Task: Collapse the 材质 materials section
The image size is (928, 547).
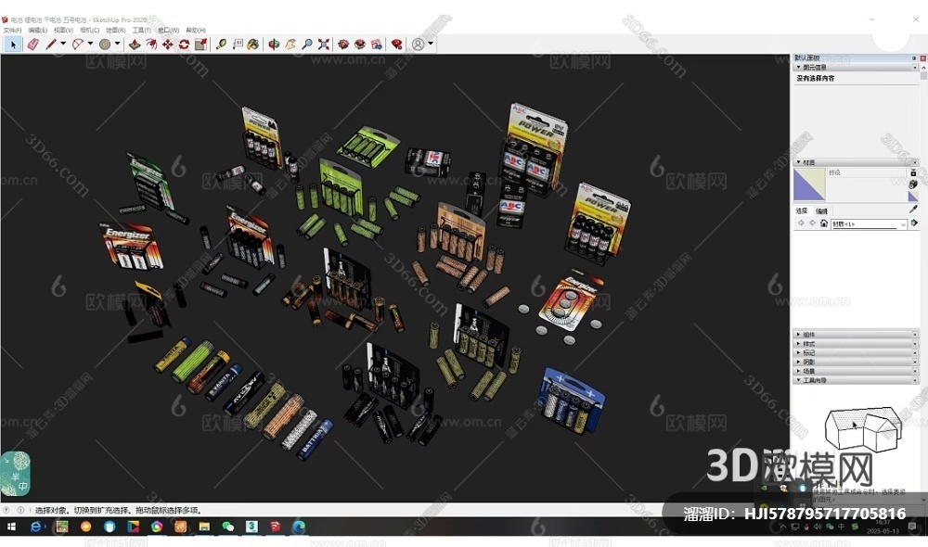Action: click(x=856, y=162)
